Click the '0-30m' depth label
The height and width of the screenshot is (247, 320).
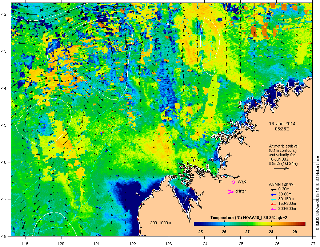[284, 189]
